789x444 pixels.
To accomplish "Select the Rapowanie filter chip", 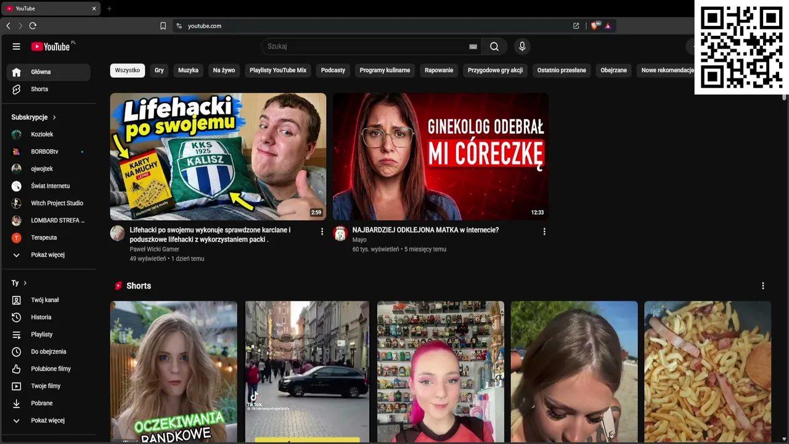I will click(439, 70).
